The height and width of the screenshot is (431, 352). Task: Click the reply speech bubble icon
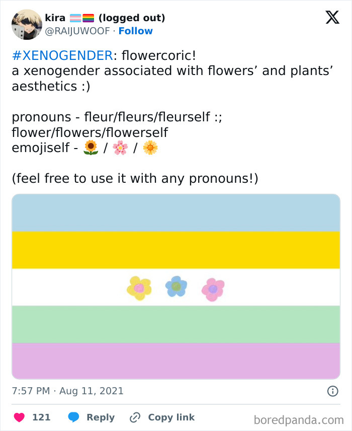tap(73, 417)
